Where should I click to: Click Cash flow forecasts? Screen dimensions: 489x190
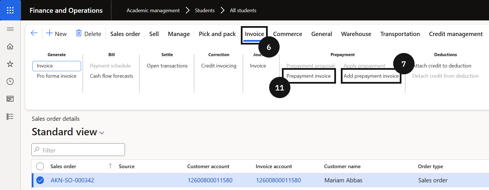tap(112, 76)
